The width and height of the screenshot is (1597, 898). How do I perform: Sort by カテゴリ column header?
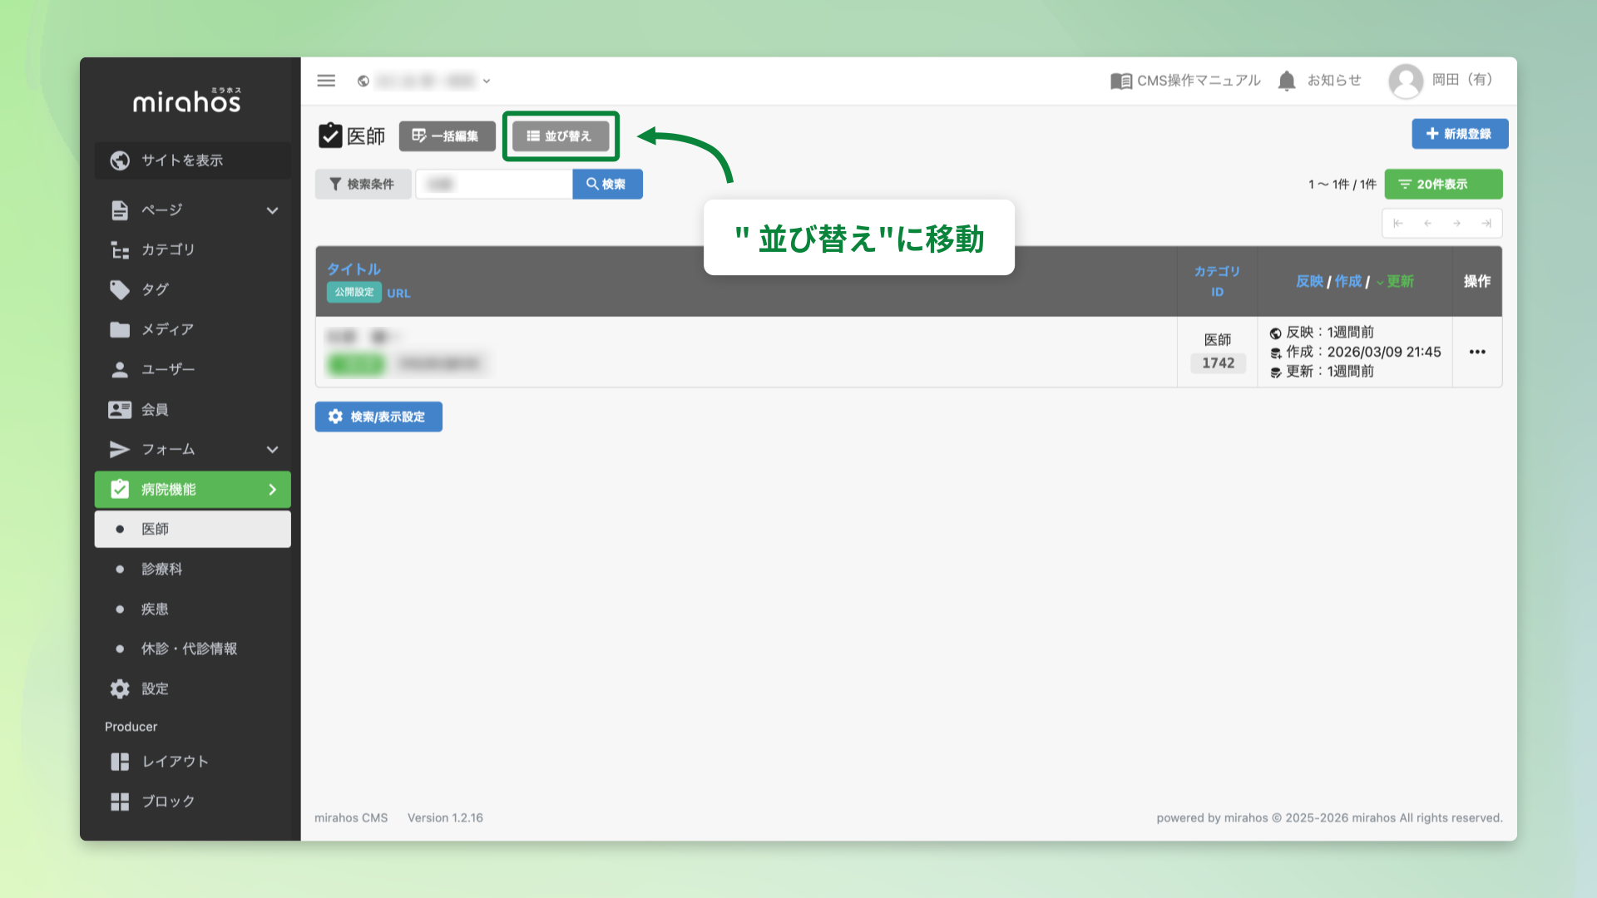click(1217, 271)
